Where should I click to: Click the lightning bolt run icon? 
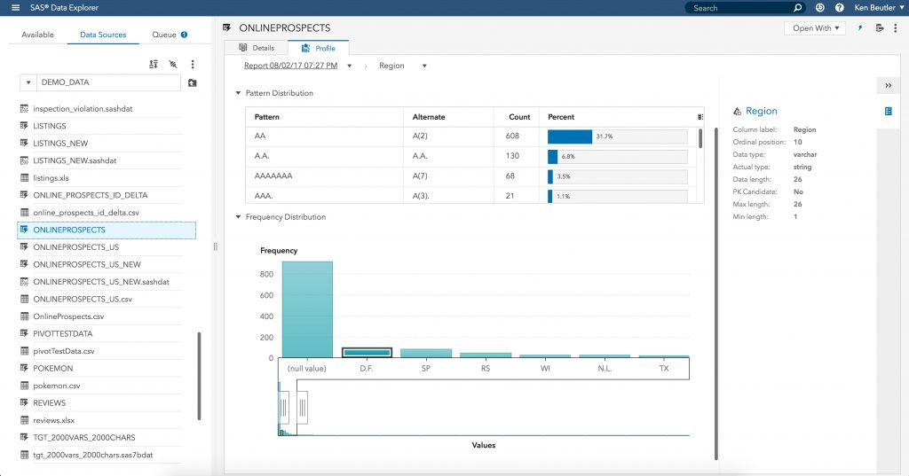click(859, 28)
